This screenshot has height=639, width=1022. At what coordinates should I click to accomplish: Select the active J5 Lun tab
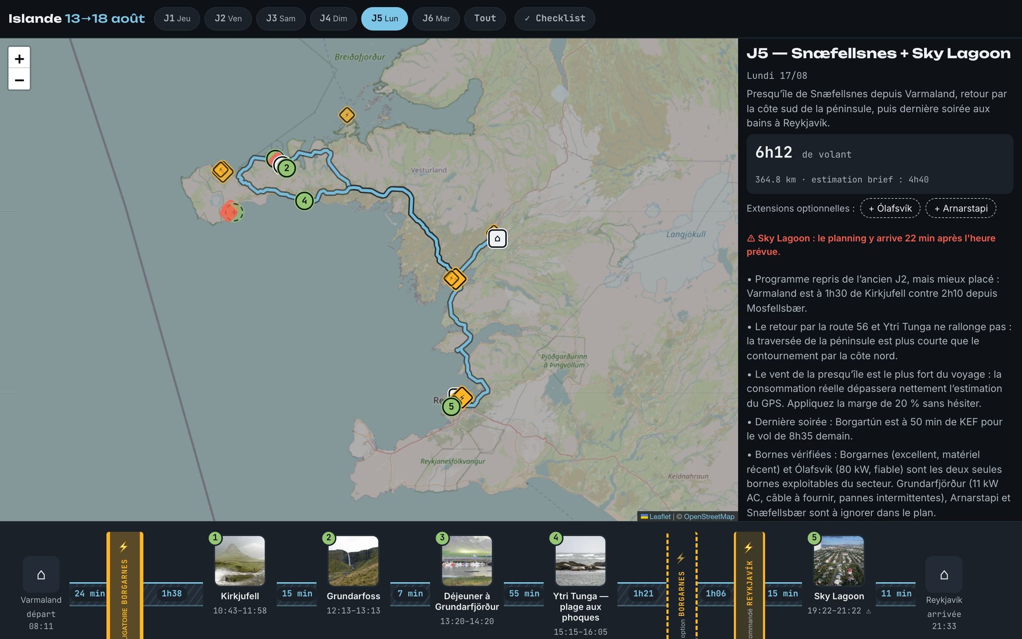pyautogui.click(x=384, y=18)
